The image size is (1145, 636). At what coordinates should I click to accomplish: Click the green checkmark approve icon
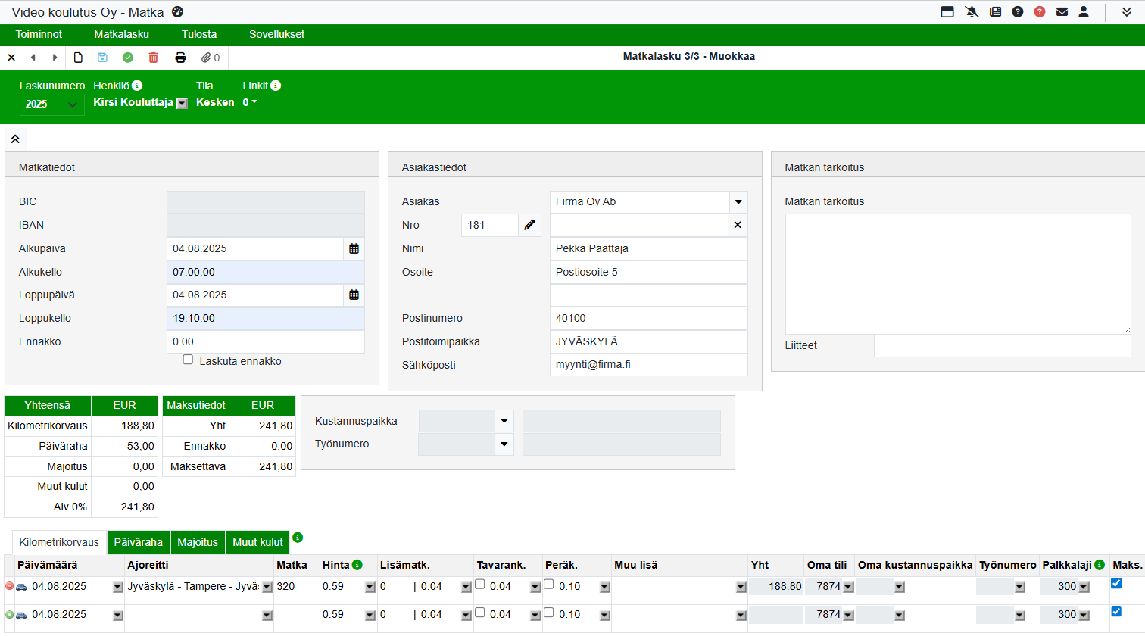tap(128, 58)
